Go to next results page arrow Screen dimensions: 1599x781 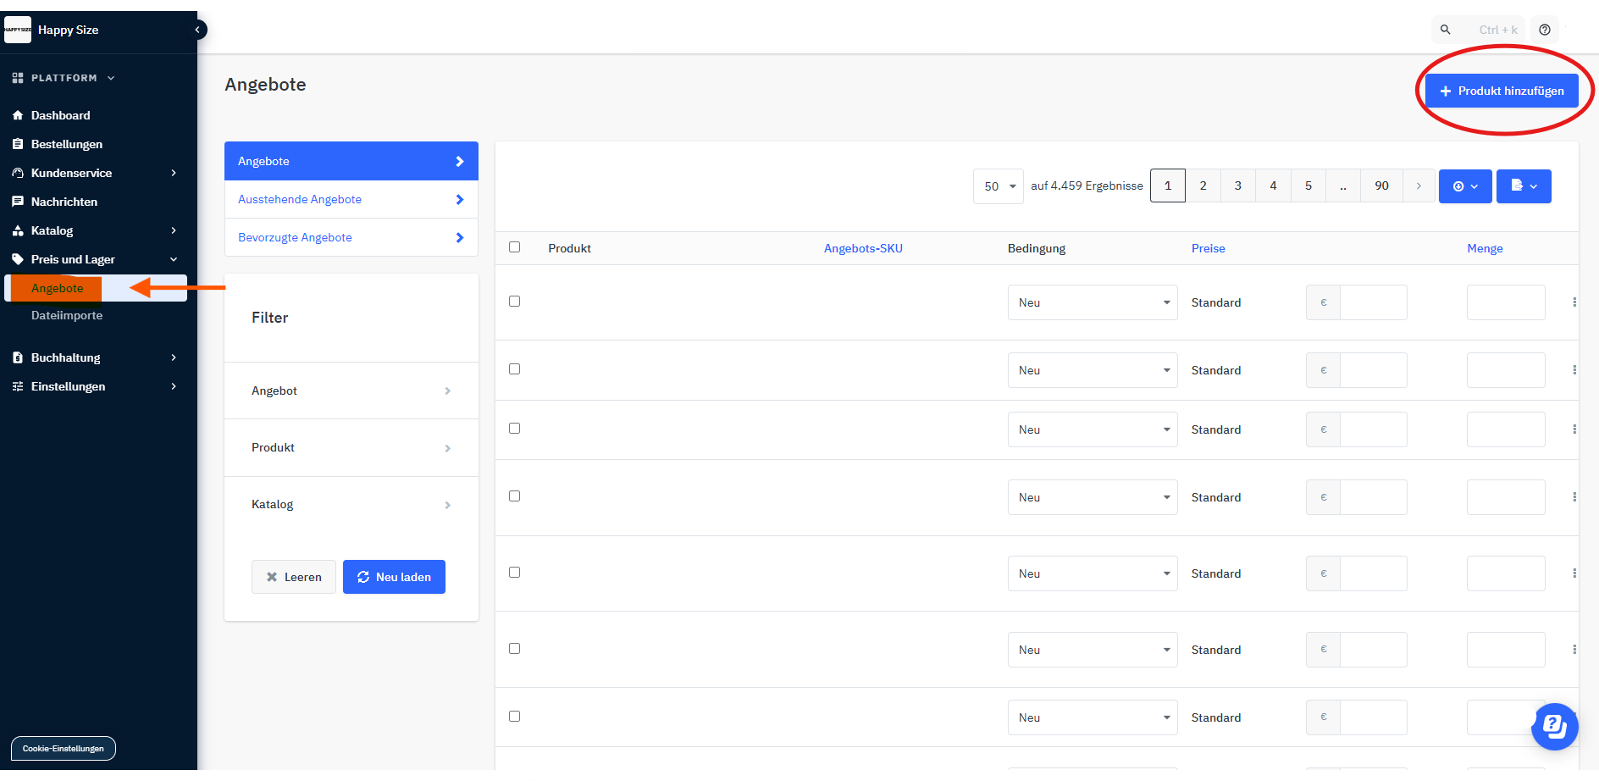pyautogui.click(x=1419, y=186)
